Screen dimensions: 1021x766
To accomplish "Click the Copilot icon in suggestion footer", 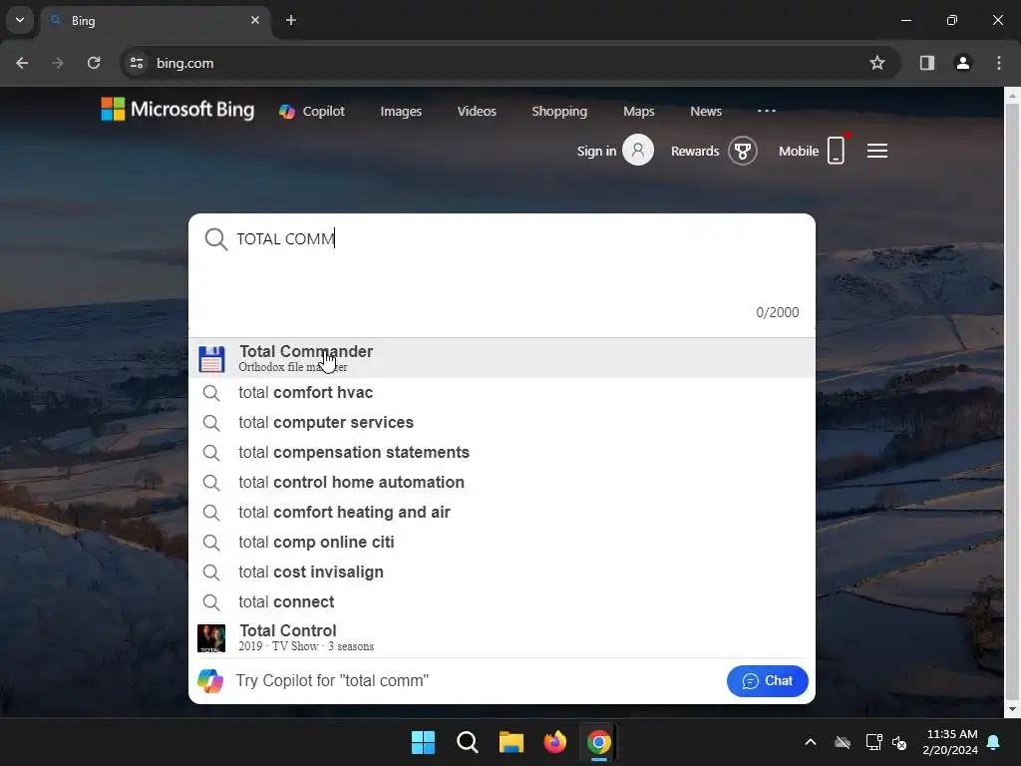I will (210, 681).
